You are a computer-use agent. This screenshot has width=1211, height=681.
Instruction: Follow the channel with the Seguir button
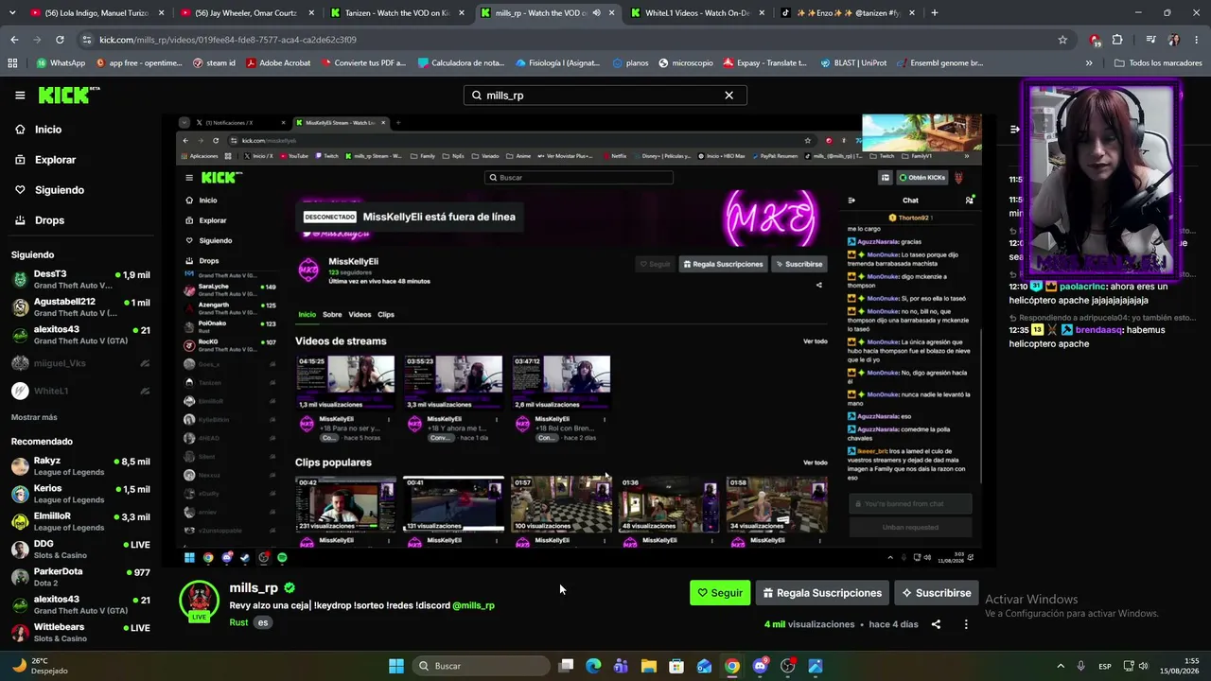tap(720, 593)
